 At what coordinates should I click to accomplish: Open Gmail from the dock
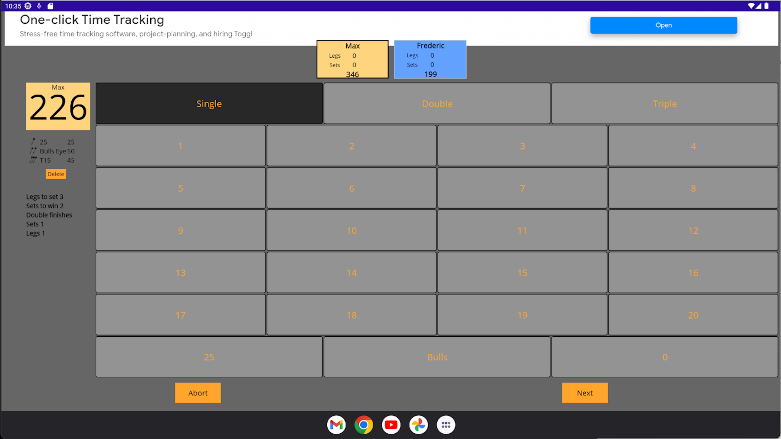click(x=336, y=424)
